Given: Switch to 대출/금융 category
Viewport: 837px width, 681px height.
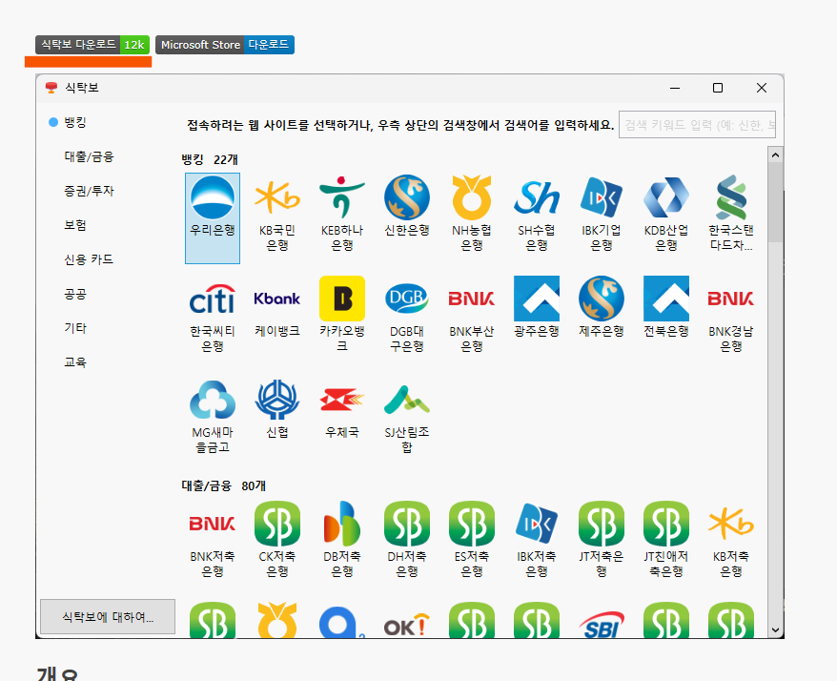Looking at the screenshot, I should pos(89,156).
